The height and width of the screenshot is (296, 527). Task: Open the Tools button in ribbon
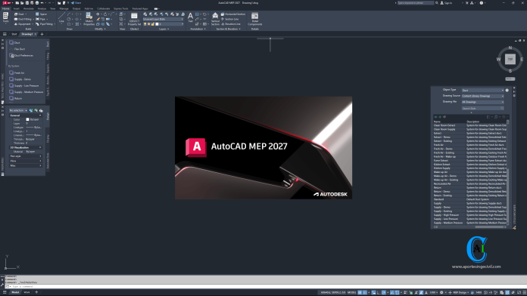pos(6,18)
